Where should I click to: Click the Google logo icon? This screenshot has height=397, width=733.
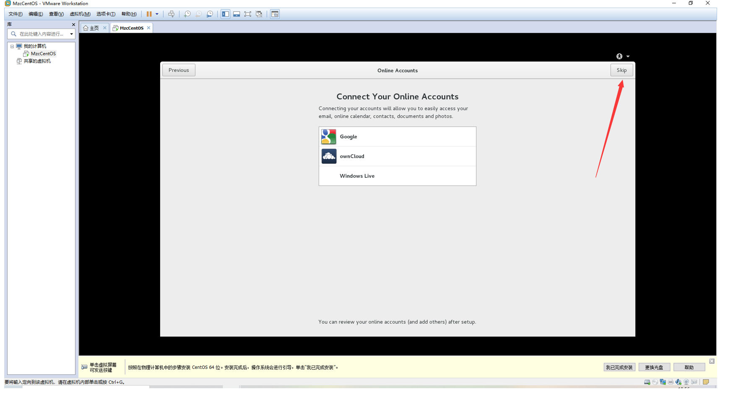[329, 137]
